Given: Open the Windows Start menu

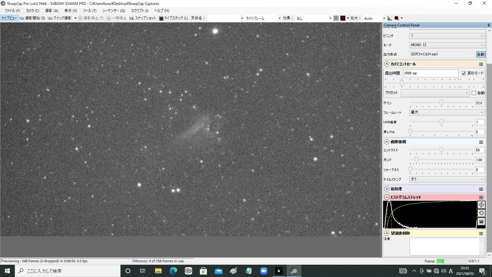Looking at the screenshot, I should [7, 271].
